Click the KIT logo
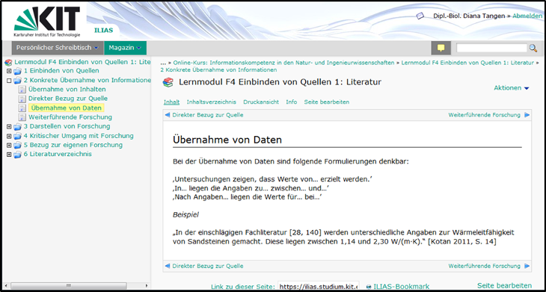Image resolution: width=546 pixels, height=292 pixels. coord(47,21)
